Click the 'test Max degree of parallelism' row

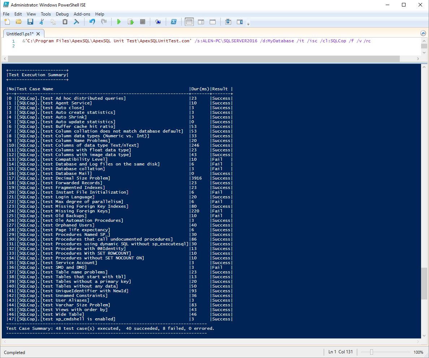(119, 202)
